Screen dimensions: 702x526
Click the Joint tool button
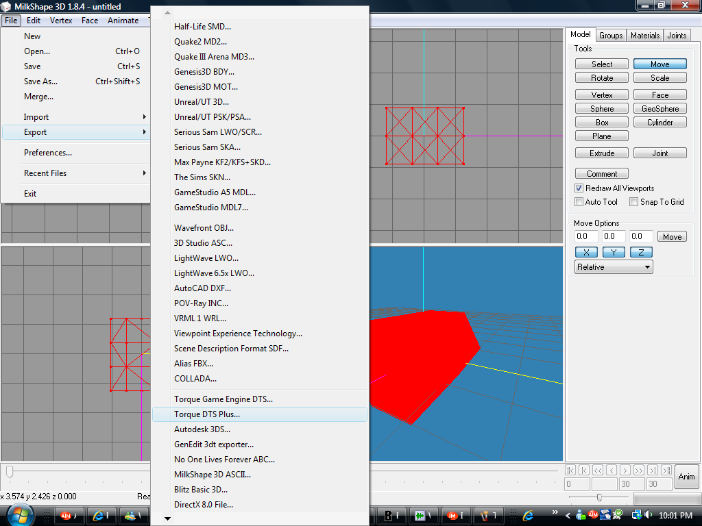(x=660, y=153)
